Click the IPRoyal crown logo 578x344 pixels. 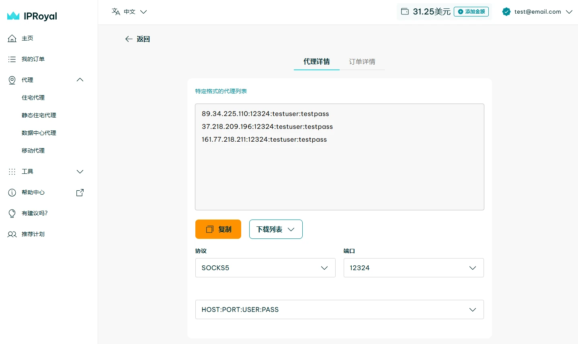click(13, 16)
